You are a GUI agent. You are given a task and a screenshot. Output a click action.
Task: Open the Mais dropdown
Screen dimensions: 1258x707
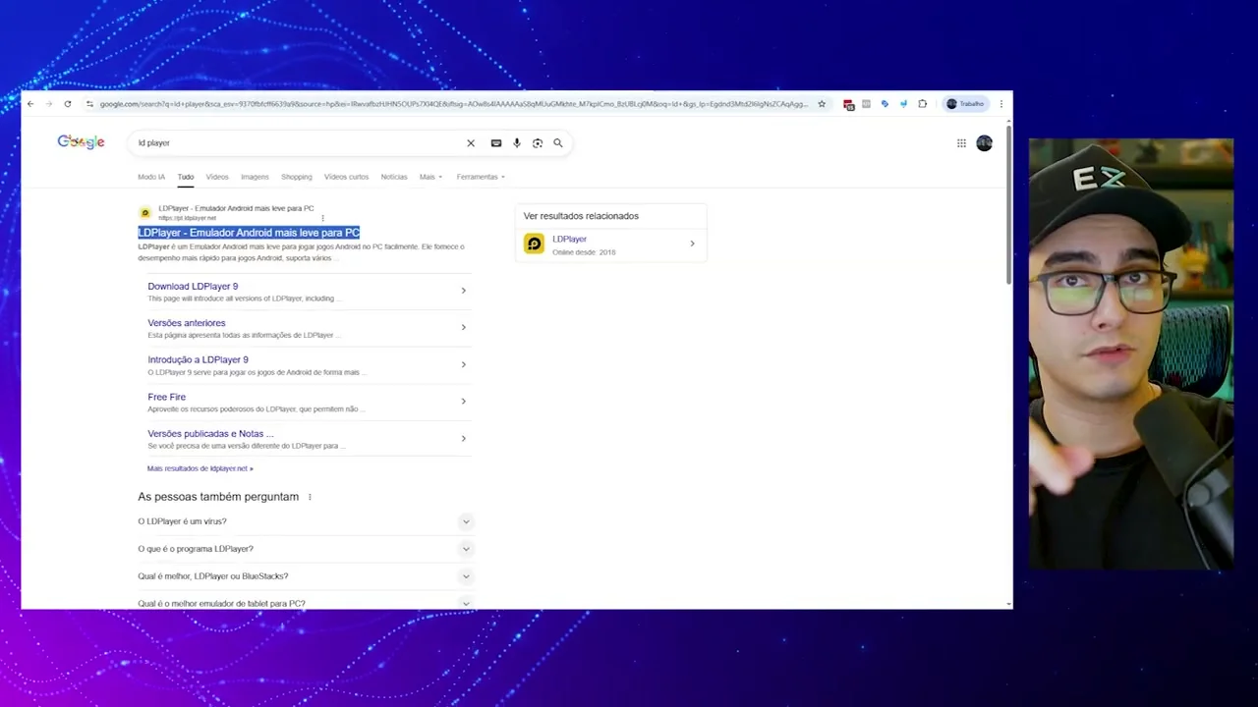pyautogui.click(x=430, y=177)
